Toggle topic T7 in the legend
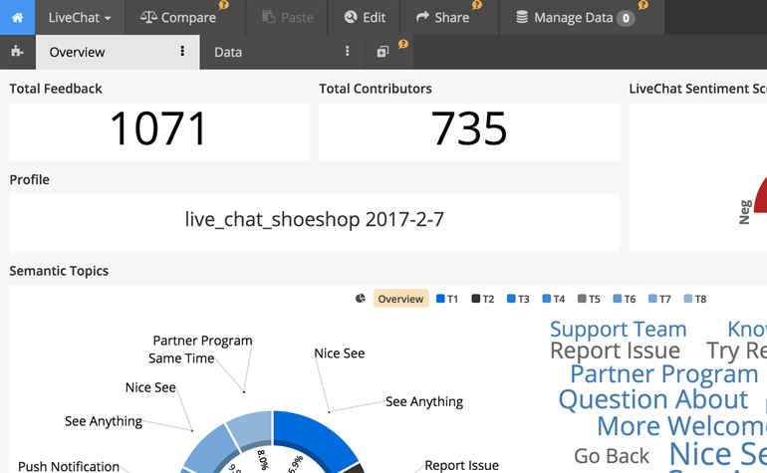The height and width of the screenshot is (473, 767). tap(659, 299)
